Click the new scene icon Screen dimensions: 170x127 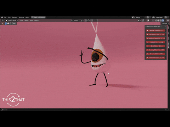(x=148, y=17)
